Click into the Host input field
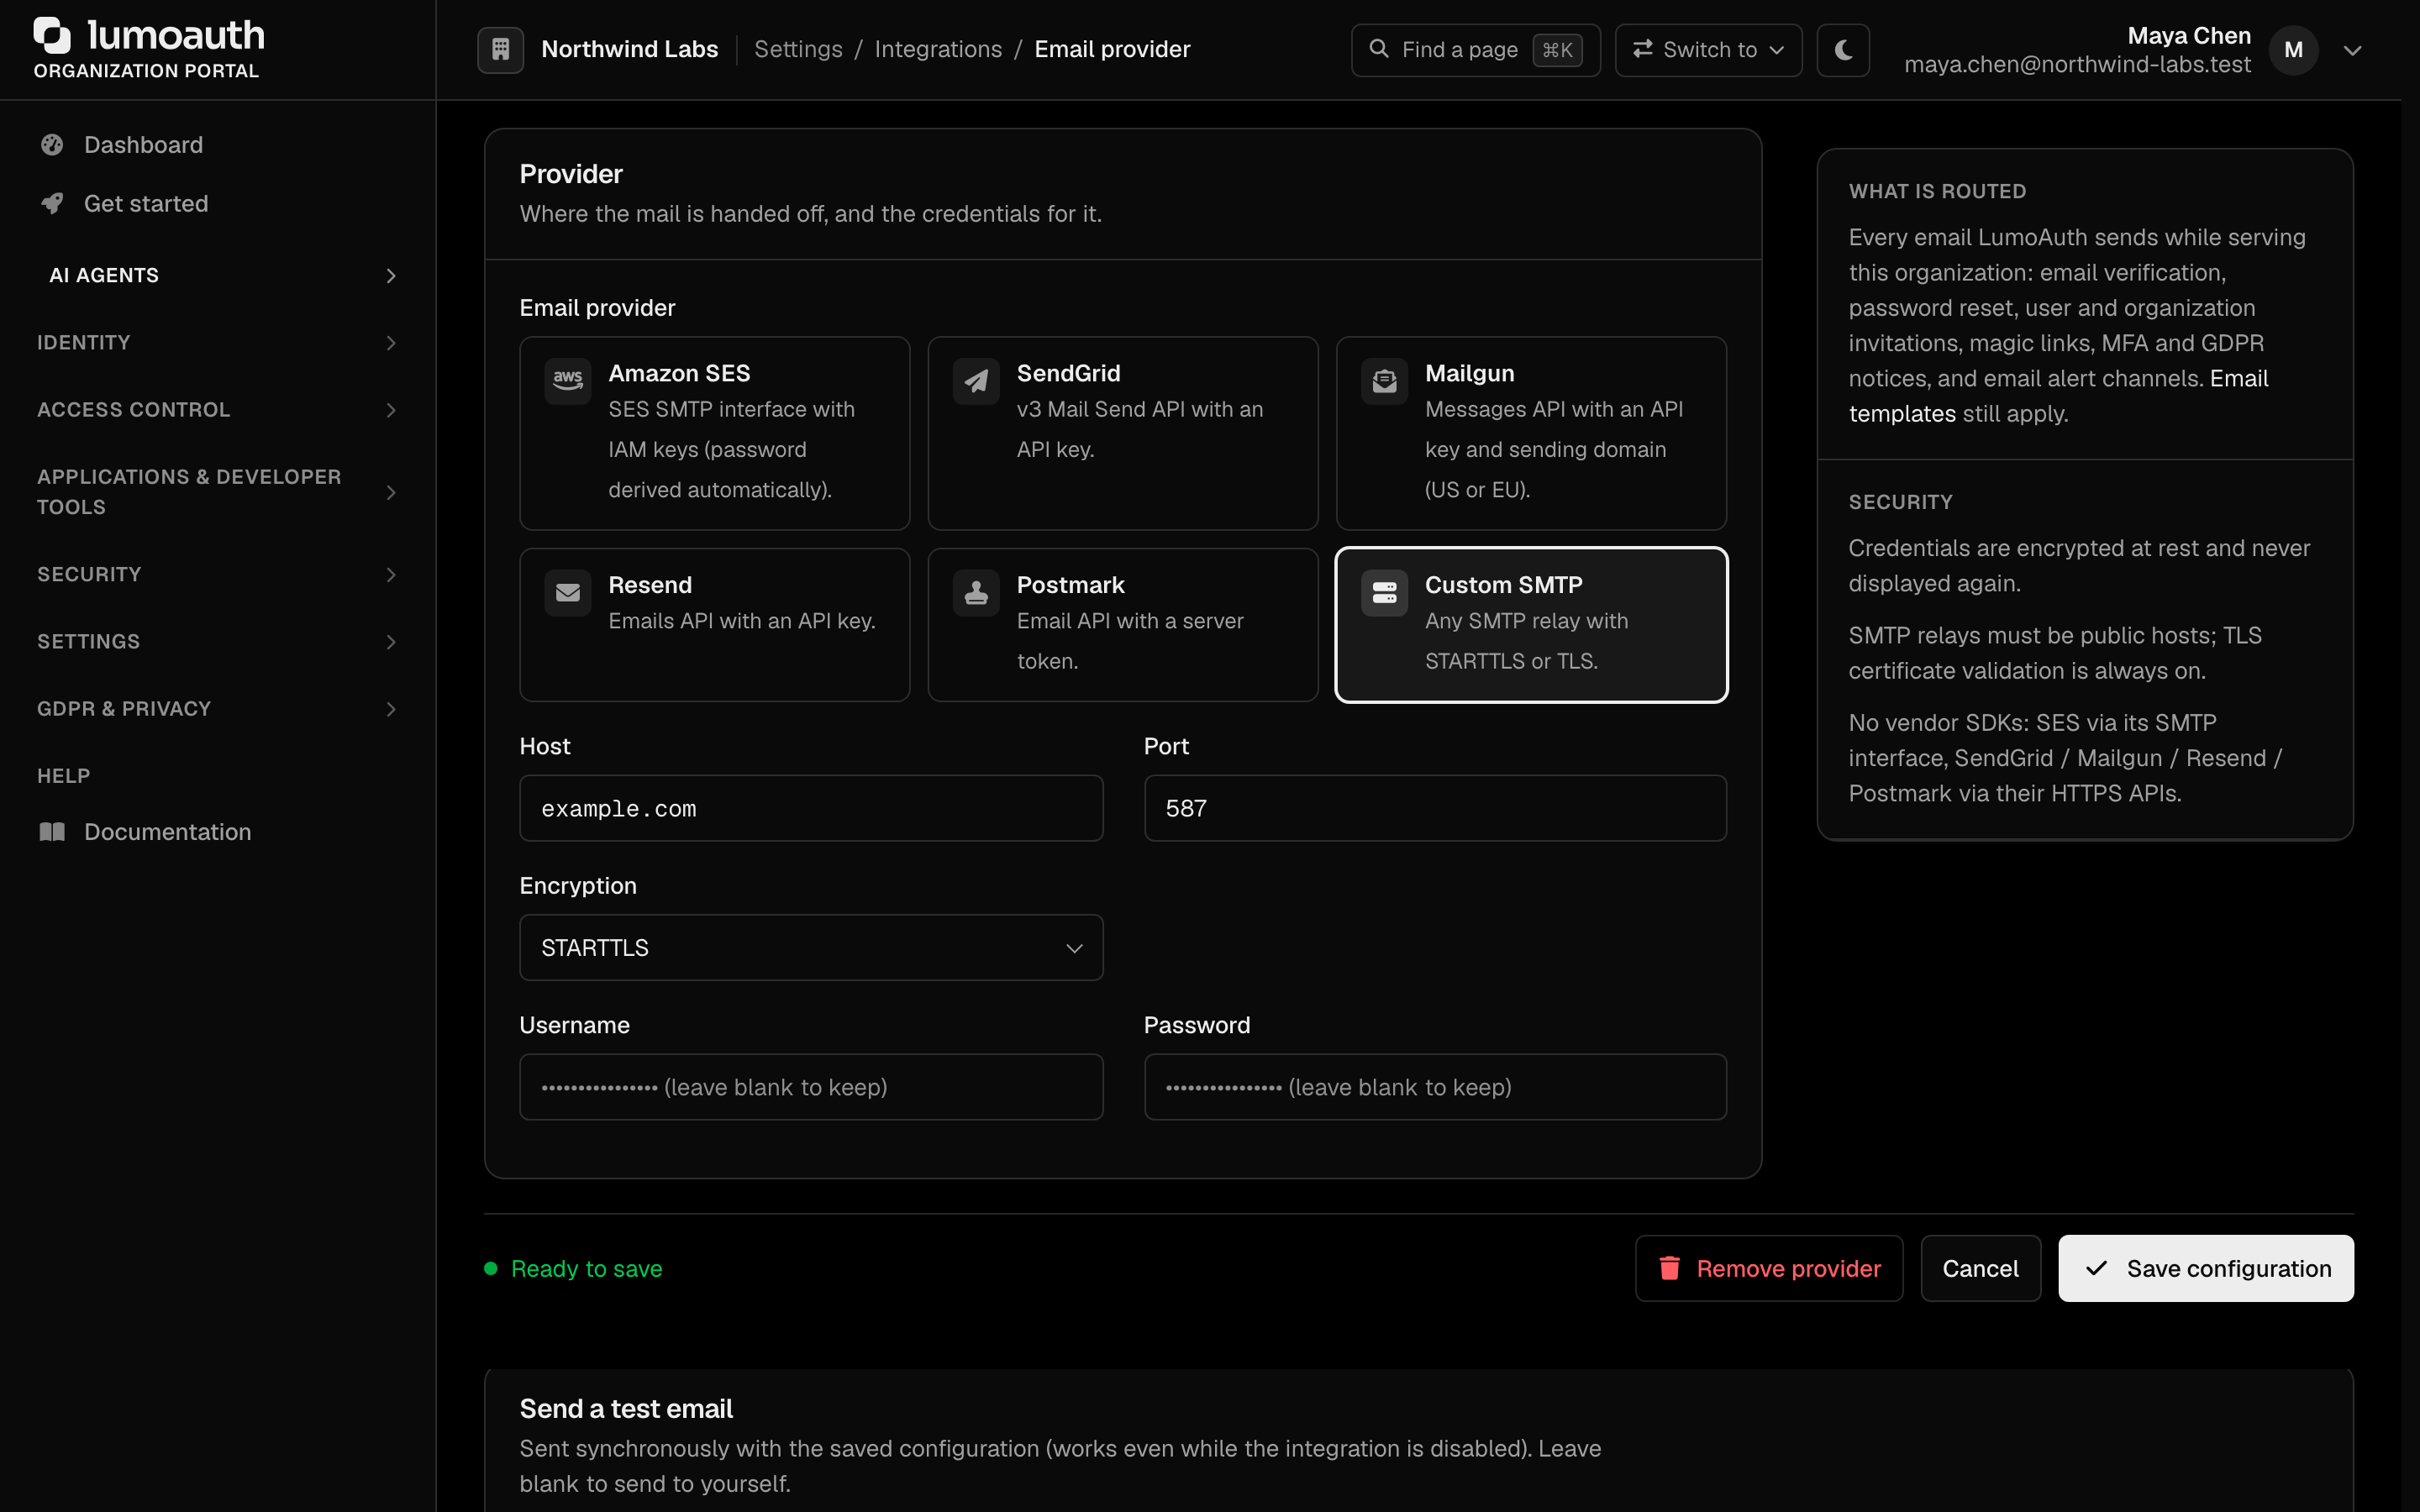This screenshot has width=2420, height=1512. tap(811, 808)
